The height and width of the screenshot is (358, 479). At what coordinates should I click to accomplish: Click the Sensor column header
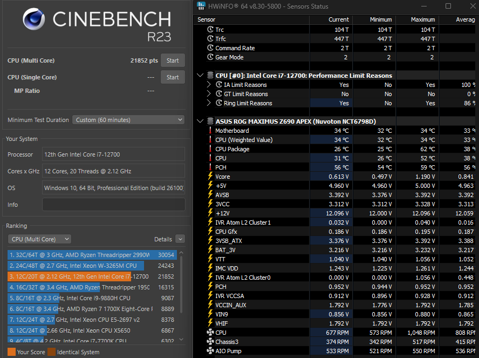pyautogui.click(x=251, y=19)
